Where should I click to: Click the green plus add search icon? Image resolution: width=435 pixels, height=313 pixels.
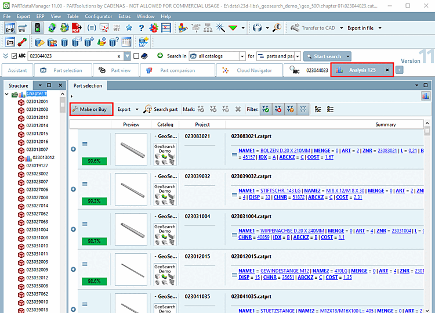pos(160,56)
